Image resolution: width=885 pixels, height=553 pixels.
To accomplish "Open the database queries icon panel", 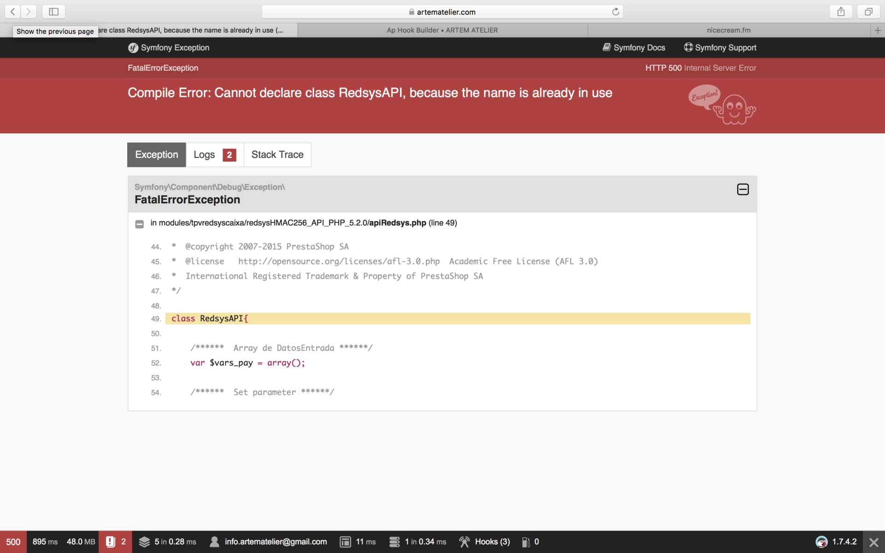I will coord(394,542).
